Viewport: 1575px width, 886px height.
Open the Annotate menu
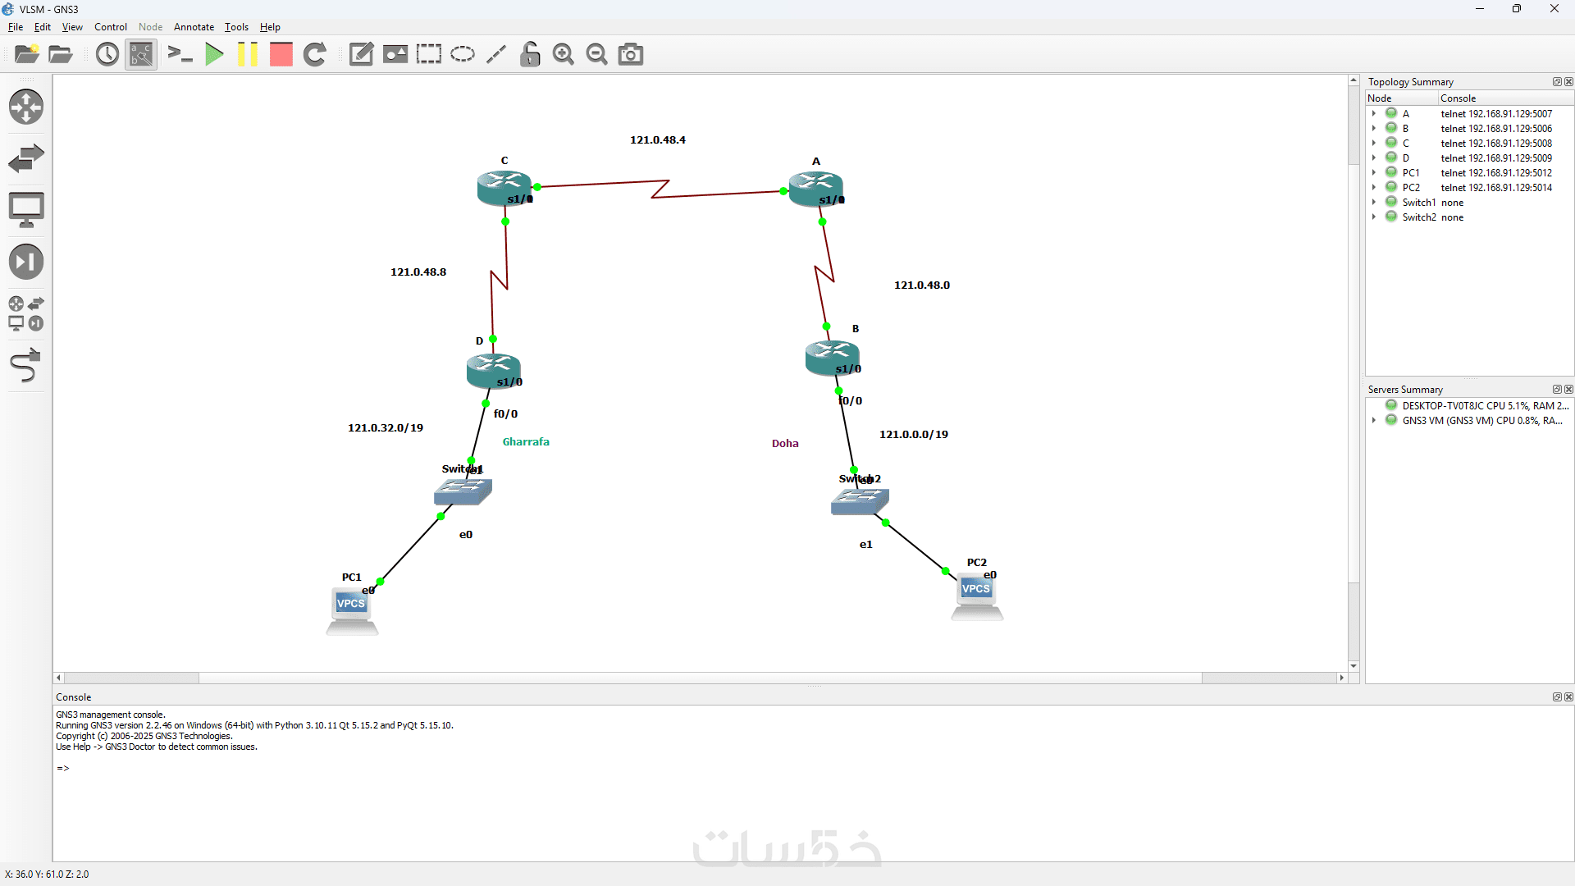pos(194,27)
